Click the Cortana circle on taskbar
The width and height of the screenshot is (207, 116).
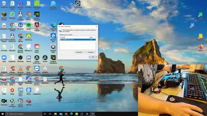pyautogui.click(x=45, y=114)
